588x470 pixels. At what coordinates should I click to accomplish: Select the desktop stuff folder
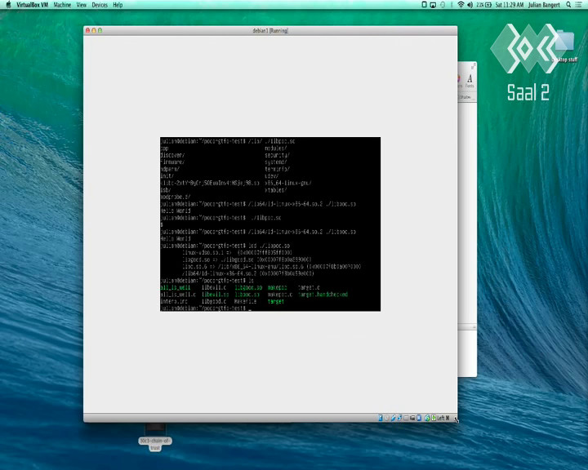tap(565, 42)
